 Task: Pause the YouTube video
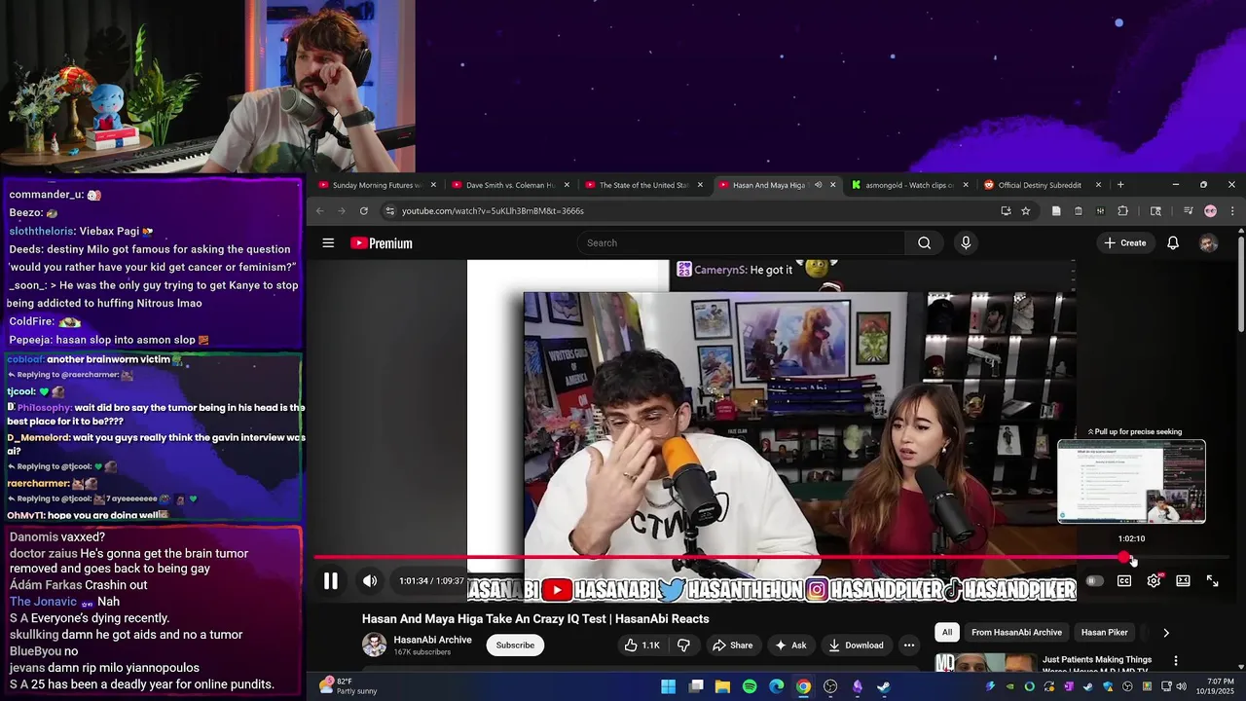(331, 581)
